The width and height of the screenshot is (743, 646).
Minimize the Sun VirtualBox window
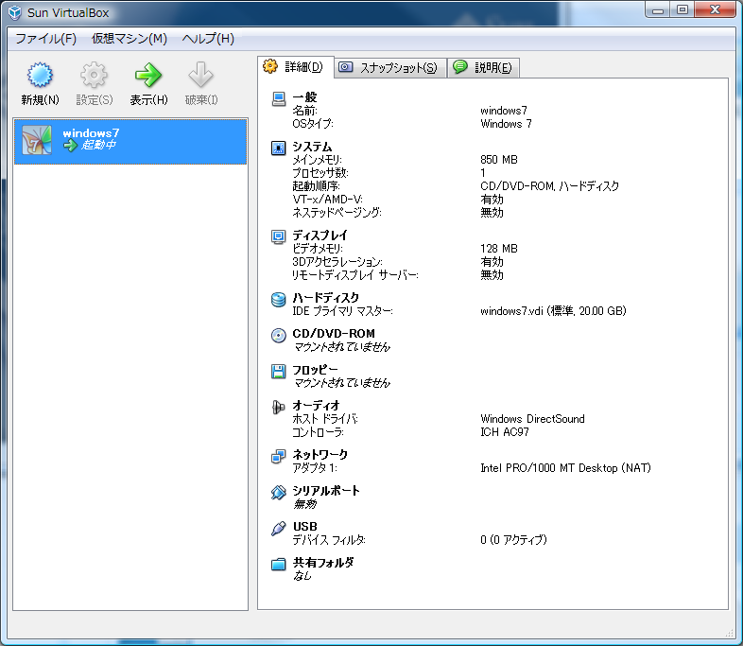[x=658, y=10]
